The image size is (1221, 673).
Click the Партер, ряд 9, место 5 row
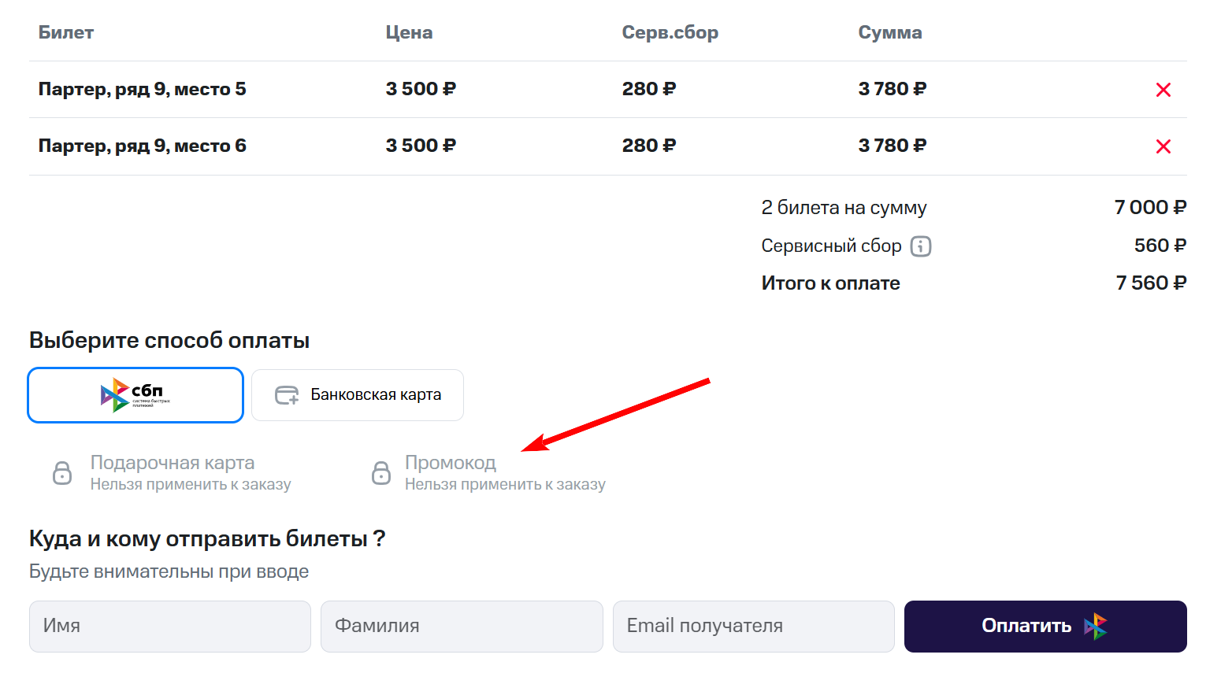[143, 90]
